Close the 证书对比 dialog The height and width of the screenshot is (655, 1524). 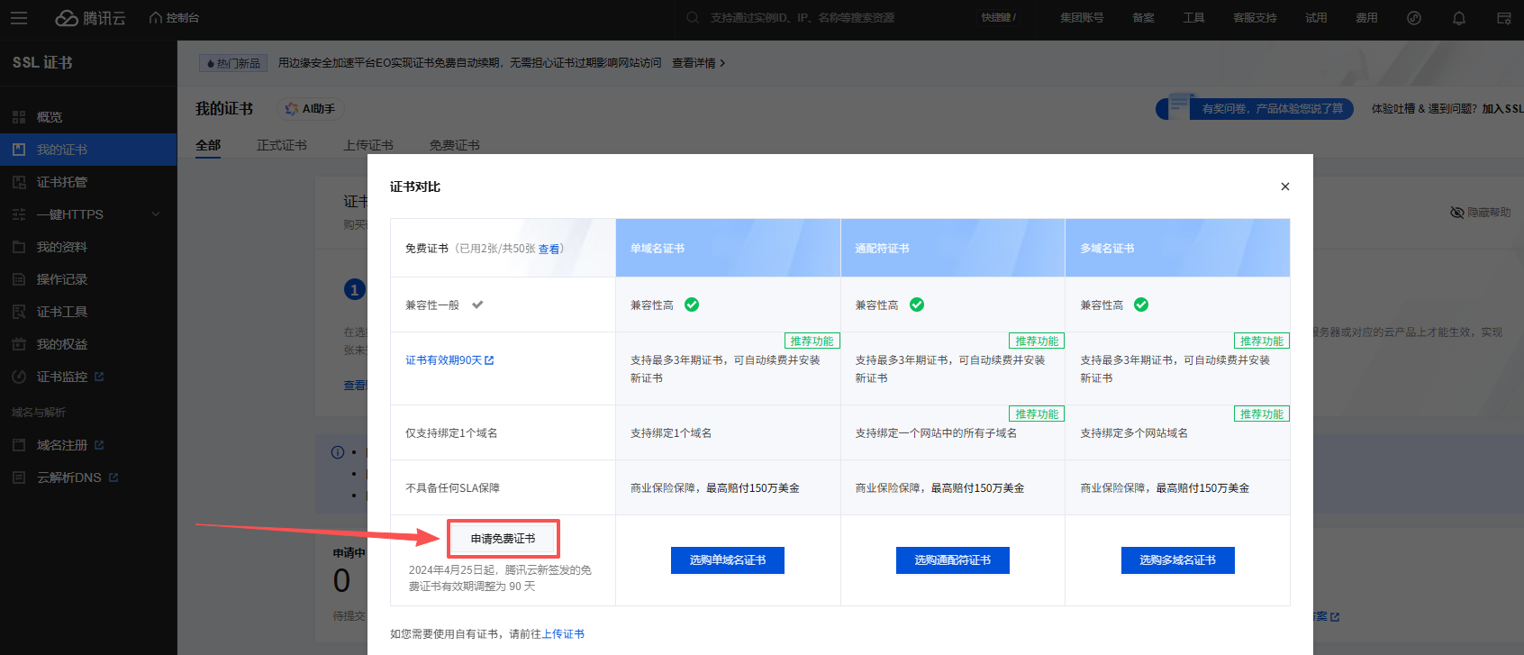[1285, 186]
